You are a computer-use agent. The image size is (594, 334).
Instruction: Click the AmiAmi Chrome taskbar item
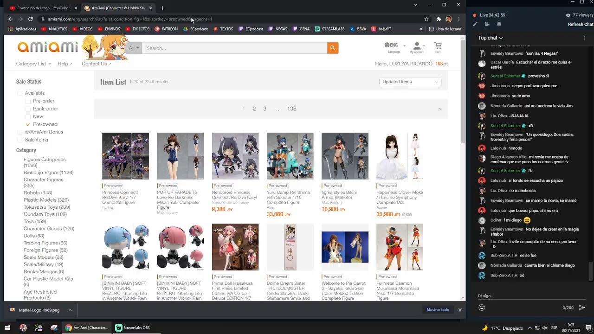tap(87, 328)
